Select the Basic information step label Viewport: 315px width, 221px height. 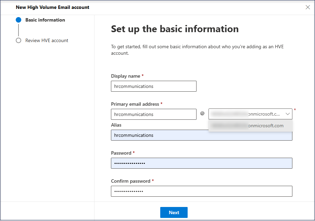45,20
